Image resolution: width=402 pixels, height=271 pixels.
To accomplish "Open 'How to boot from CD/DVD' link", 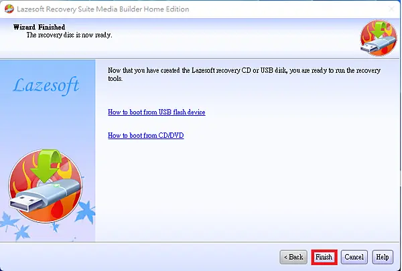I will tap(145, 135).
